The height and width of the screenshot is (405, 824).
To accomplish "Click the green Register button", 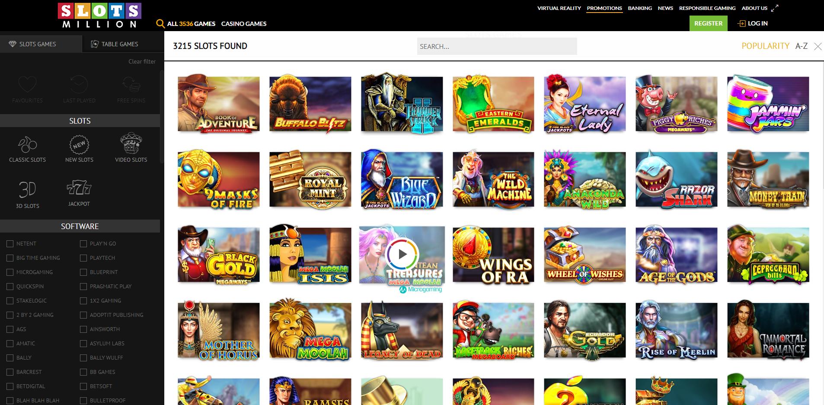I will (708, 23).
